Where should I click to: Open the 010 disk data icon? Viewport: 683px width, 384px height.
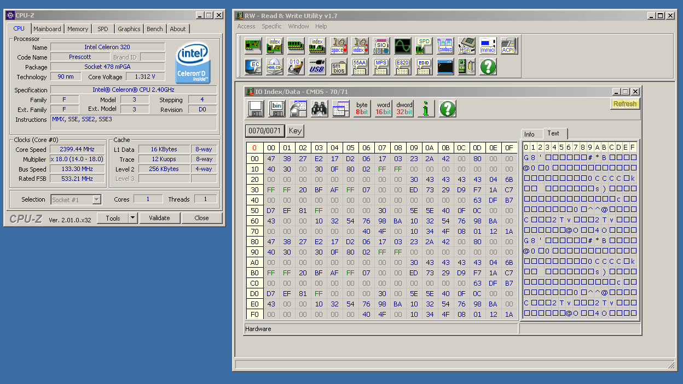(296, 67)
